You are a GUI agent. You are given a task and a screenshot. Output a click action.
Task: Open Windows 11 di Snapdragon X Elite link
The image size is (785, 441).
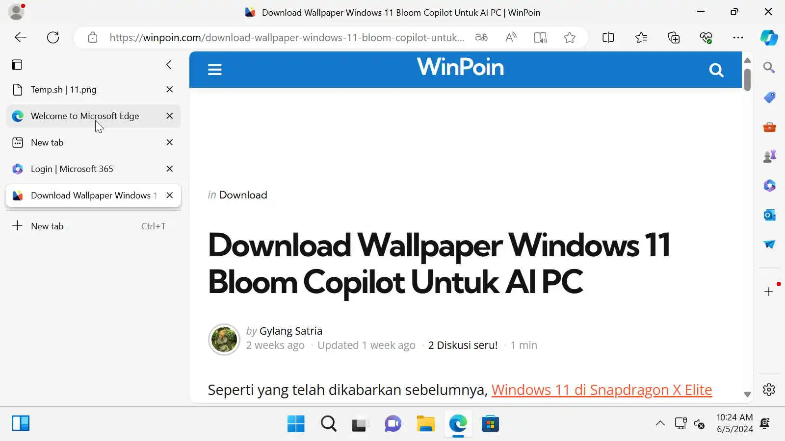602,390
